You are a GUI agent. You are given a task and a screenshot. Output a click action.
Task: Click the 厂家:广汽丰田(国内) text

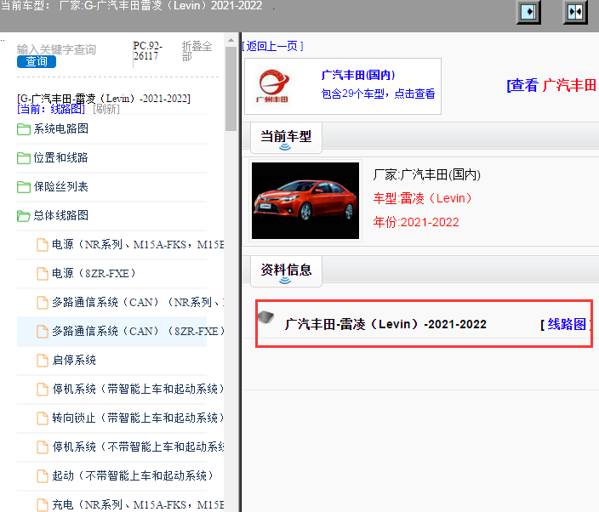[x=427, y=175]
